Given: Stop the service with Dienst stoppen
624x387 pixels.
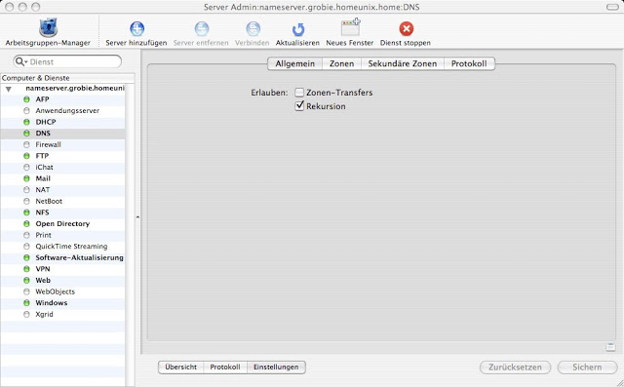Looking at the screenshot, I should (406, 28).
